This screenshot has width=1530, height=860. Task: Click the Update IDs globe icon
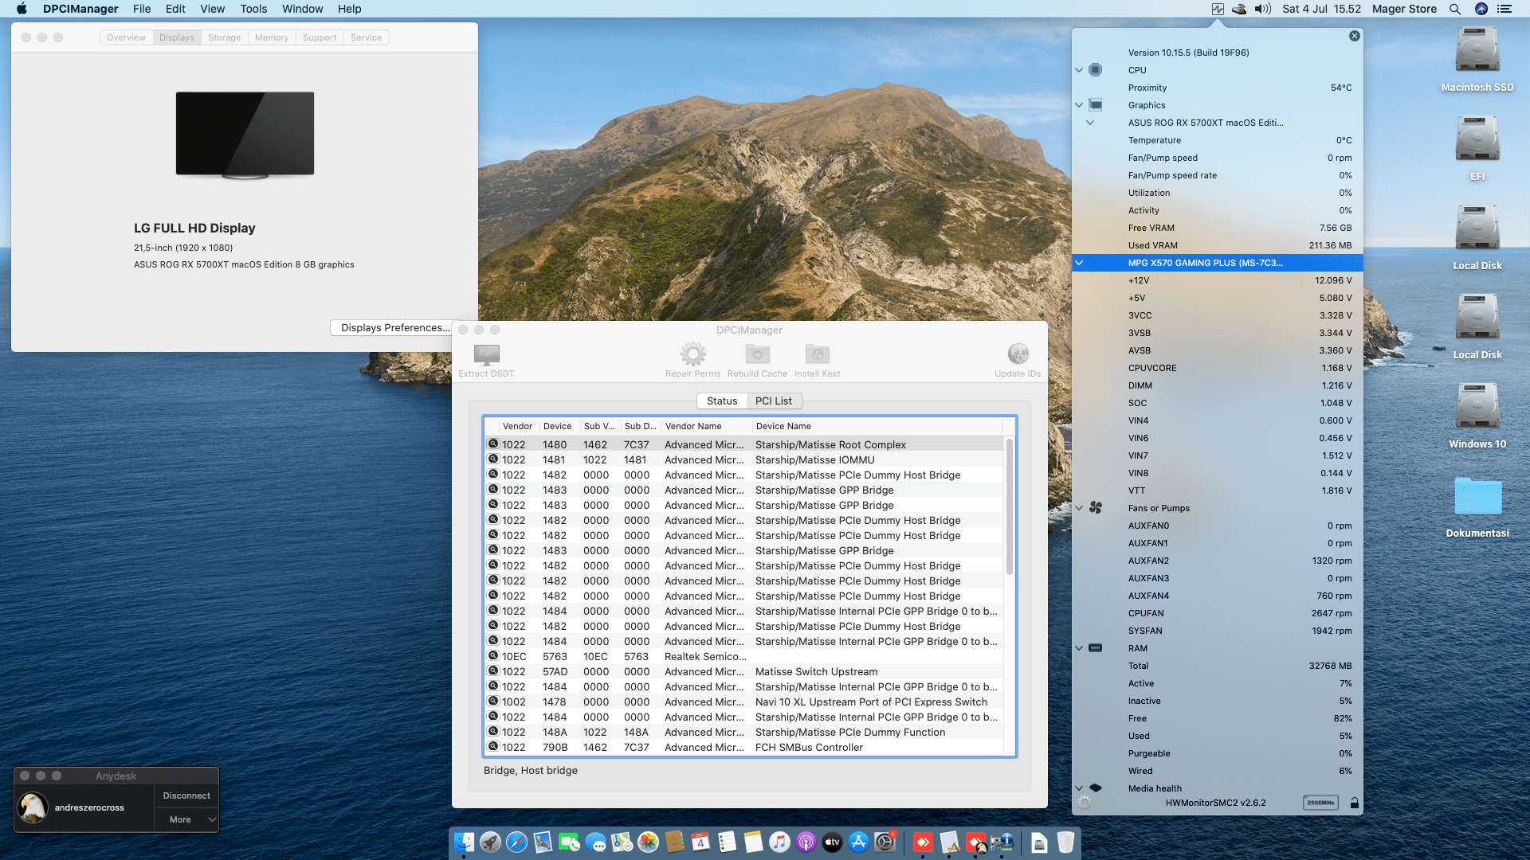click(x=1018, y=354)
